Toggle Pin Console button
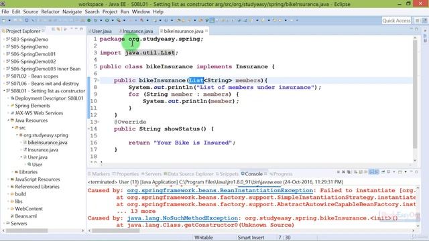 [383, 172]
